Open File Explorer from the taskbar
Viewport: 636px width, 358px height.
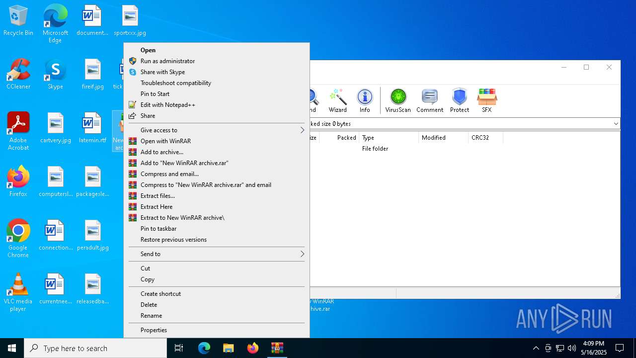click(228, 348)
